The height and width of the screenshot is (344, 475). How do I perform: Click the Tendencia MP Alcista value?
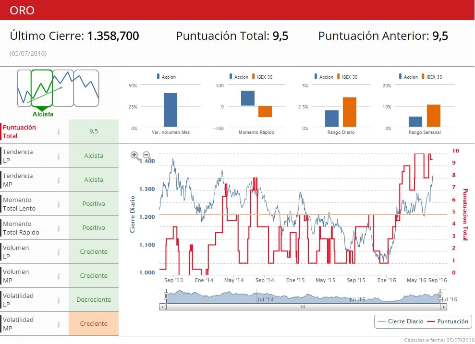pos(94,180)
